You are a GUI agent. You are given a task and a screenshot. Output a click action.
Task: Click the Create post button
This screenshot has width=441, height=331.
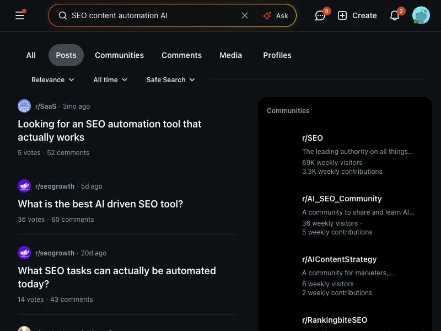tap(357, 15)
